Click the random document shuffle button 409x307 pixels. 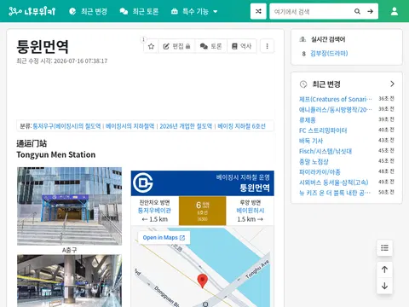(x=258, y=11)
